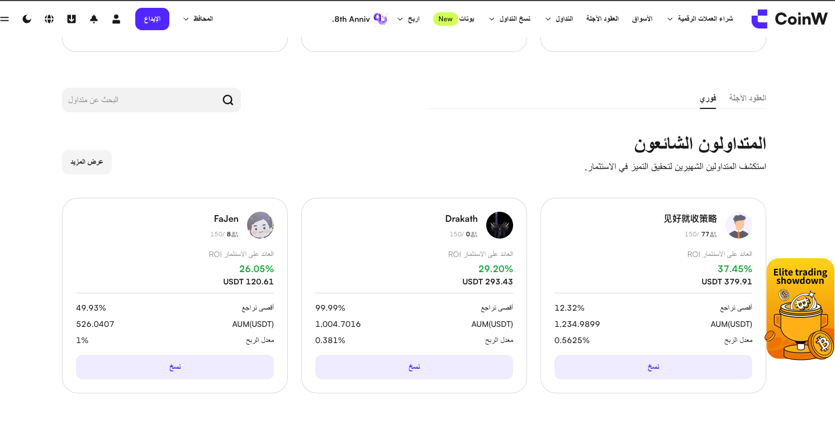Select the فوري spot tab
This screenshot has width=835, height=428.
pos(708,98)
